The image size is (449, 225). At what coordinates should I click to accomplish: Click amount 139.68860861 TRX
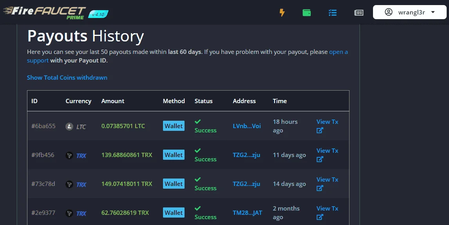pos(127,155)
